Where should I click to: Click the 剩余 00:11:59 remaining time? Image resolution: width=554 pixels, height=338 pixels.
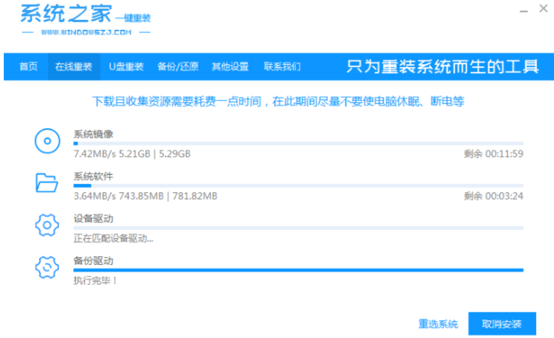pos(494,154)
